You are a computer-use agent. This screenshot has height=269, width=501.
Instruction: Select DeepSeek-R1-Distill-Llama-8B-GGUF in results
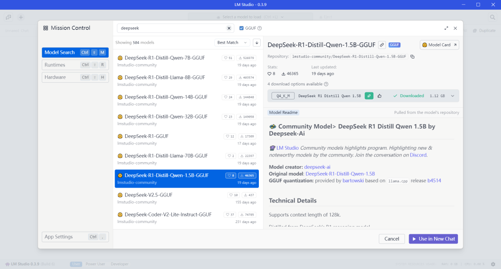click(186, 80)
